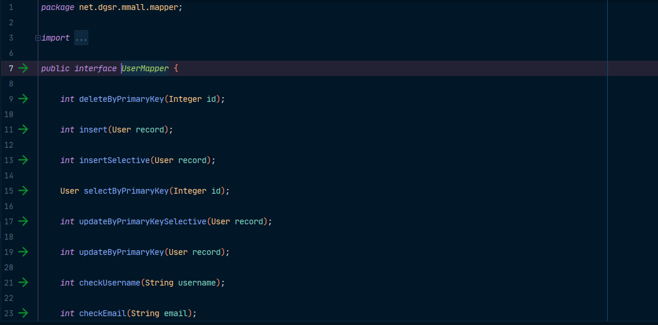658x325 pixels.
Task: Open the navigation arrow beside insertSelective
Action: click(x=23, y=160)
